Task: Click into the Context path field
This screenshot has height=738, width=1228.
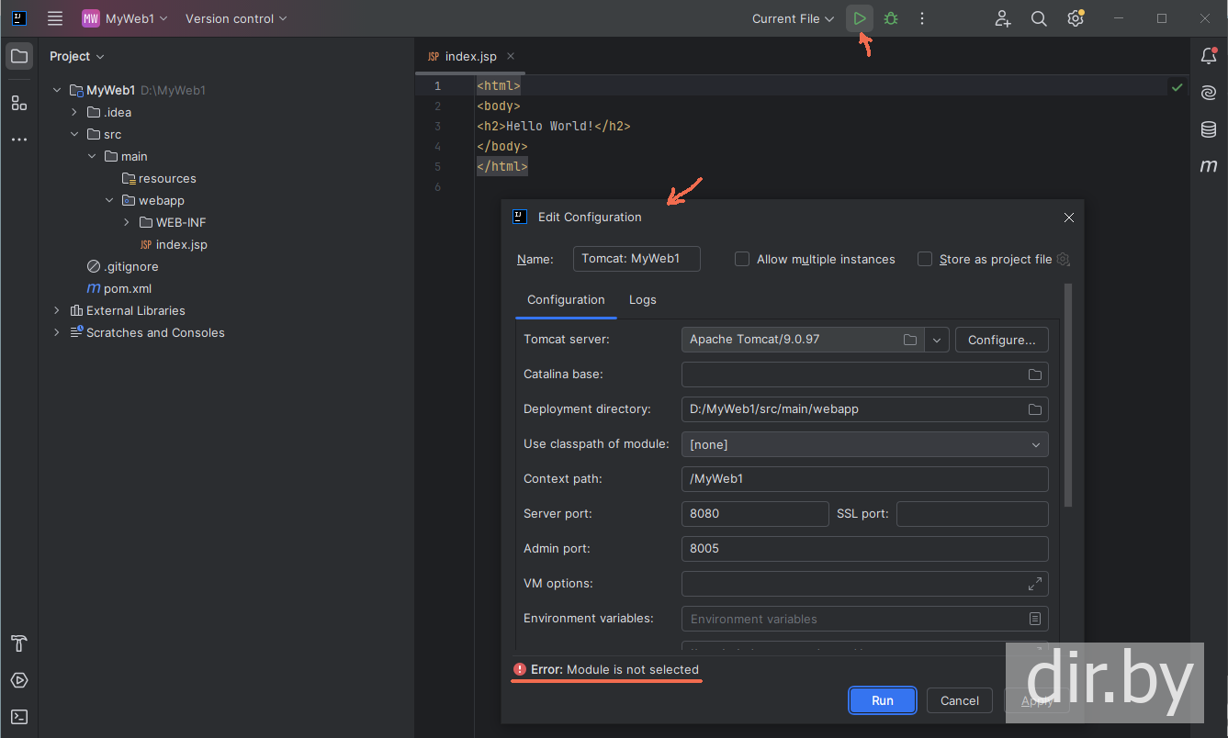Action: click(x=864, y=479)
